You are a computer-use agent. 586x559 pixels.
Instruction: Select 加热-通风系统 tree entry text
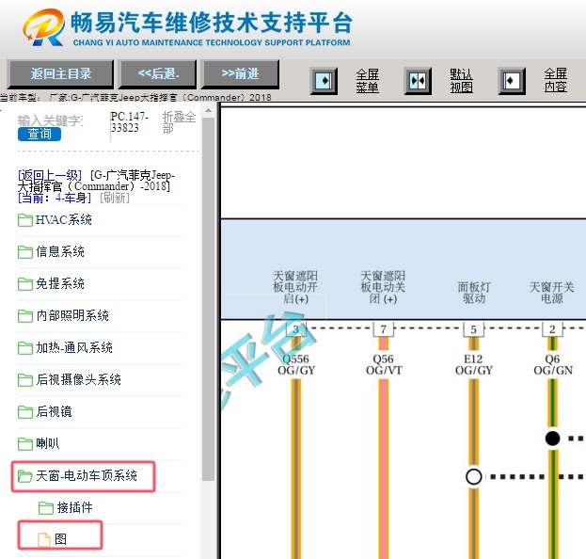tap(74, 348)
